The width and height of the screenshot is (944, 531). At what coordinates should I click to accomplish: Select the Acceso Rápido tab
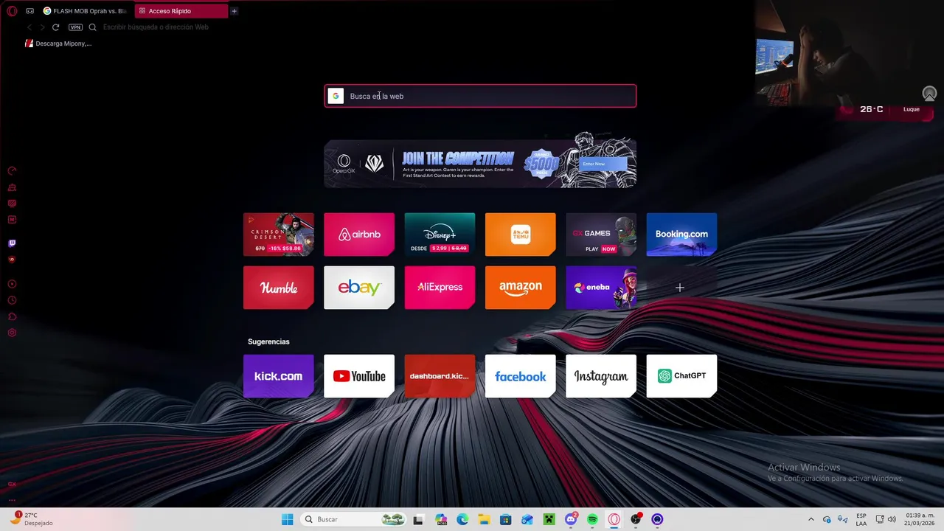(181, 11)
